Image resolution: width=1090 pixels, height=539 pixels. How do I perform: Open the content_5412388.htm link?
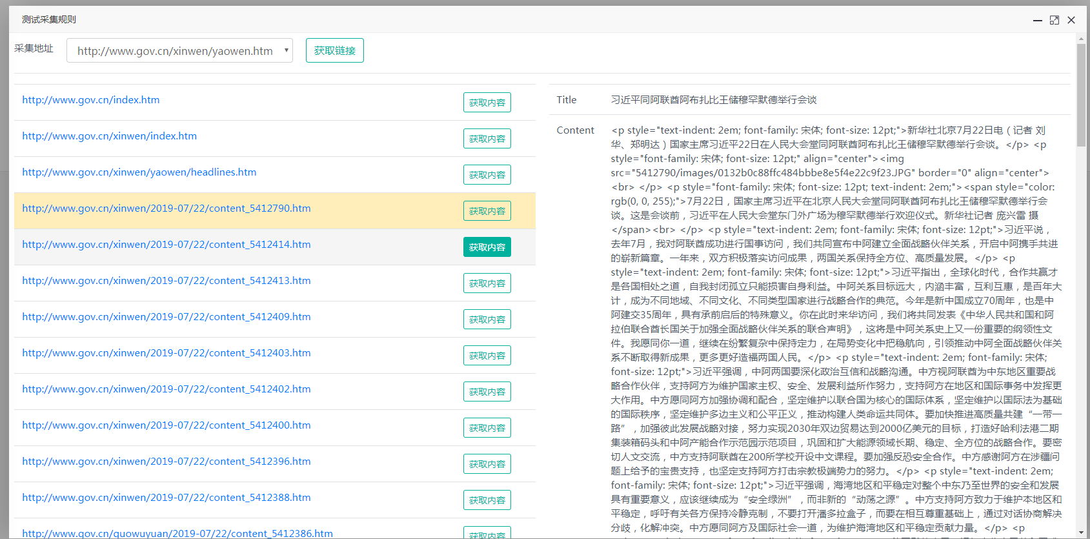(x=167, y=498)
